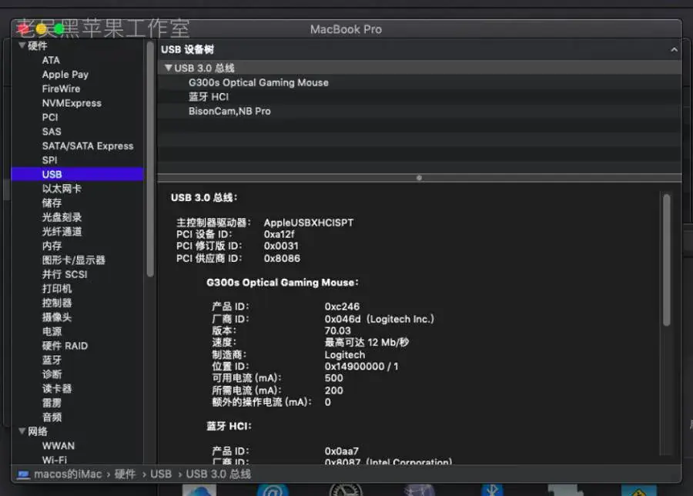This screenshot has width=693, height=496.
Task: Click the yellow minimize window button
Action: (41, 29)
